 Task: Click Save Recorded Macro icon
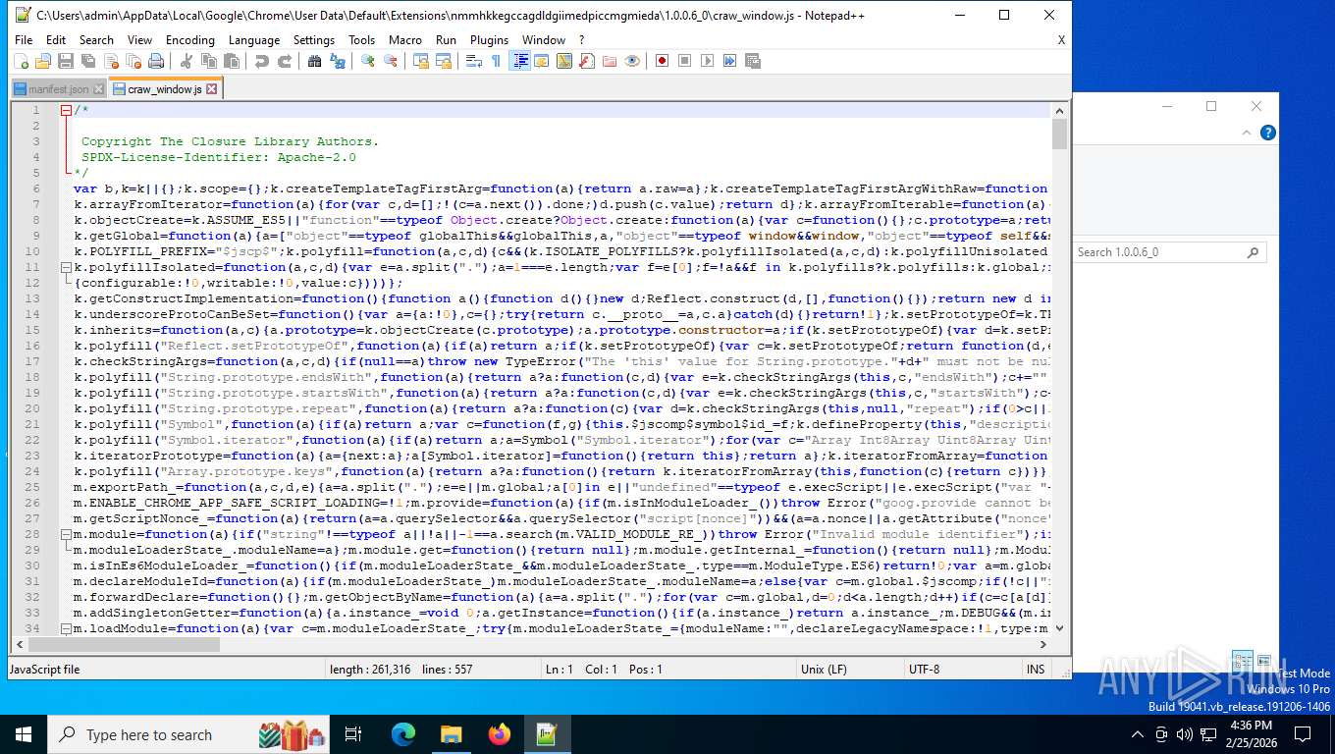point(753,61)
